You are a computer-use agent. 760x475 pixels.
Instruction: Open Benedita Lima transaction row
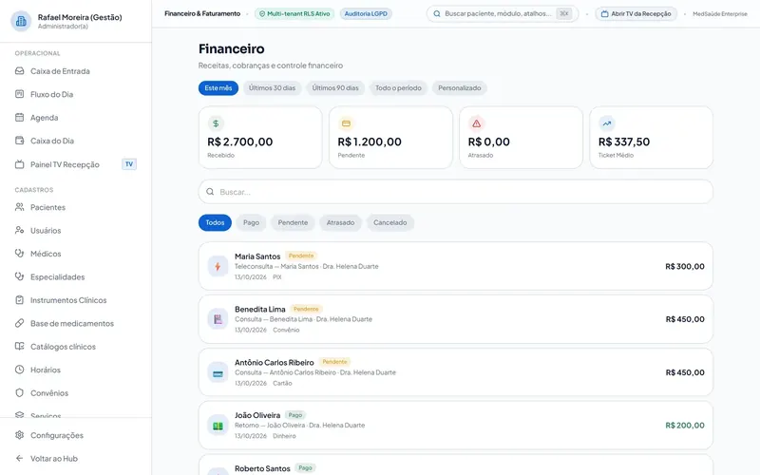tap(456, 319)
